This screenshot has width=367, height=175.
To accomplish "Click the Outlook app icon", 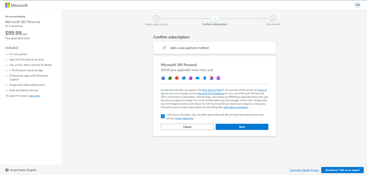I will click(184, 78).
